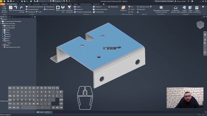The width and height of the screenshot is (207, 116).
Task: Open the model browser hamburger menu
Action: click(x=35, y=17)
